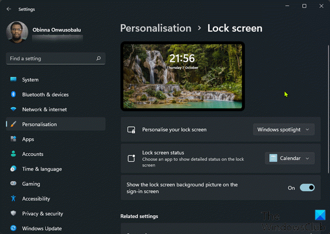
Task: Open Gaming settings
Action: coord(56,184)
